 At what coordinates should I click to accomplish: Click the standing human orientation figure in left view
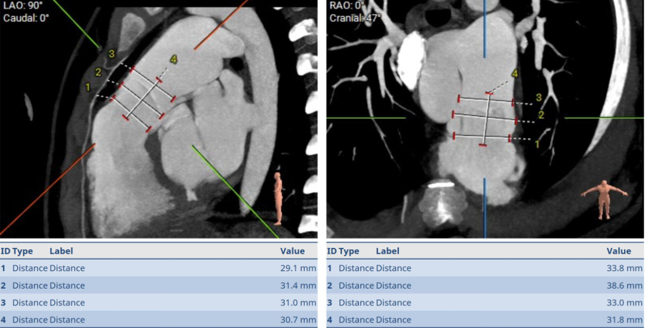tap(278, 198)
